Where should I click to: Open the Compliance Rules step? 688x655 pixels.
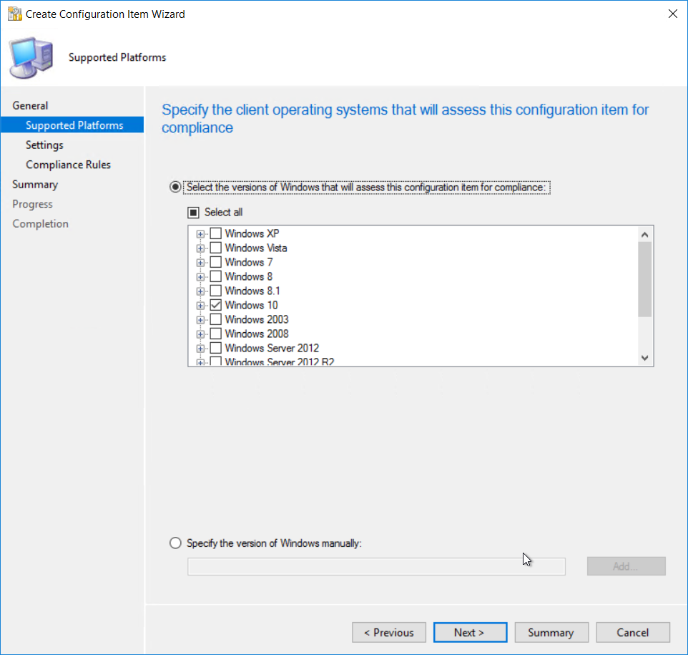point(68,165)
